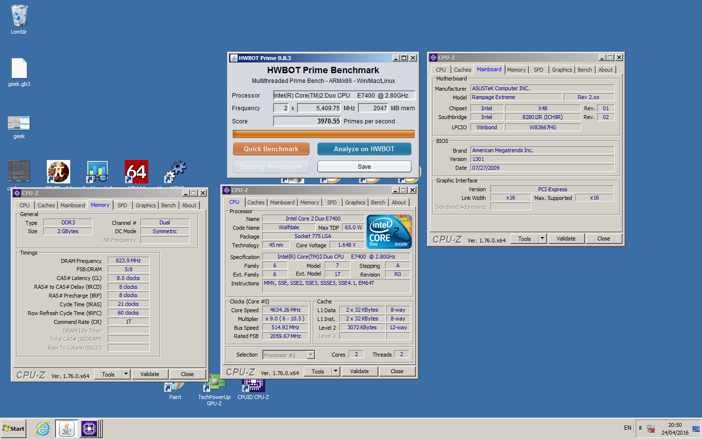Click the HWBOT Prime title bar icon

point(234,58)
